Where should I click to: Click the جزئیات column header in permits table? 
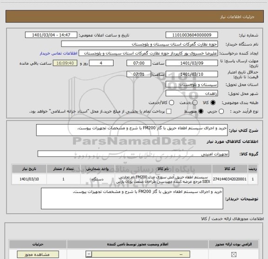pyautogui.click(x=38, y=244)
